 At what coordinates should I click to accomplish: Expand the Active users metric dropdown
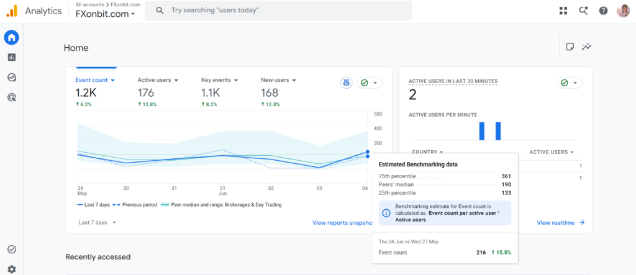(158, 80)
